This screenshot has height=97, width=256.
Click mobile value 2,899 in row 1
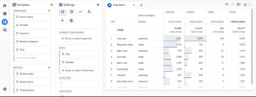click(x=199, y=39)
